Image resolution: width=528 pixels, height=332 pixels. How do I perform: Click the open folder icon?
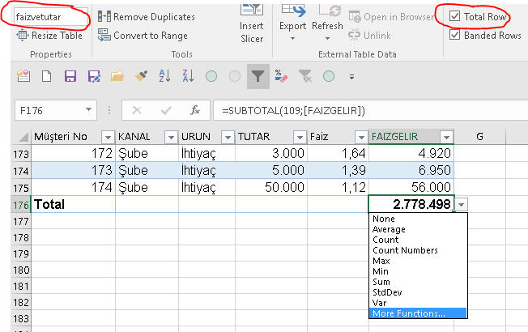pyautogui.click(x=117, y=77)
